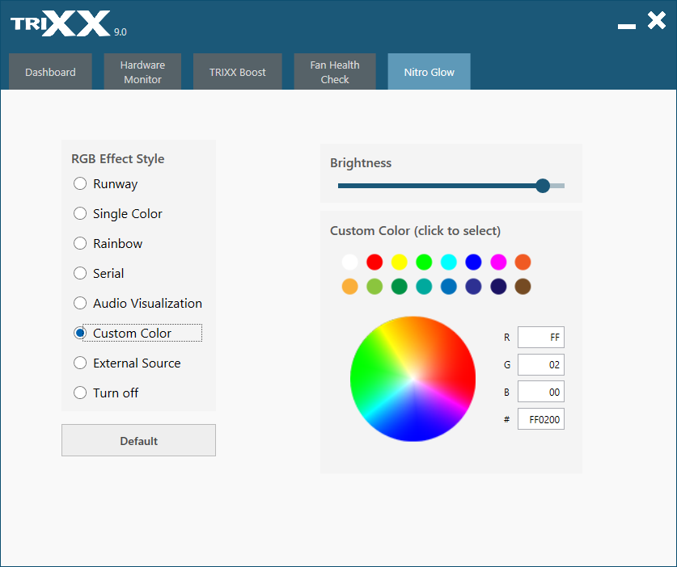677x567 pixels.
Task: Pick the brown preset color swatch
Action: pyautogui.click(x=523, y=286)
